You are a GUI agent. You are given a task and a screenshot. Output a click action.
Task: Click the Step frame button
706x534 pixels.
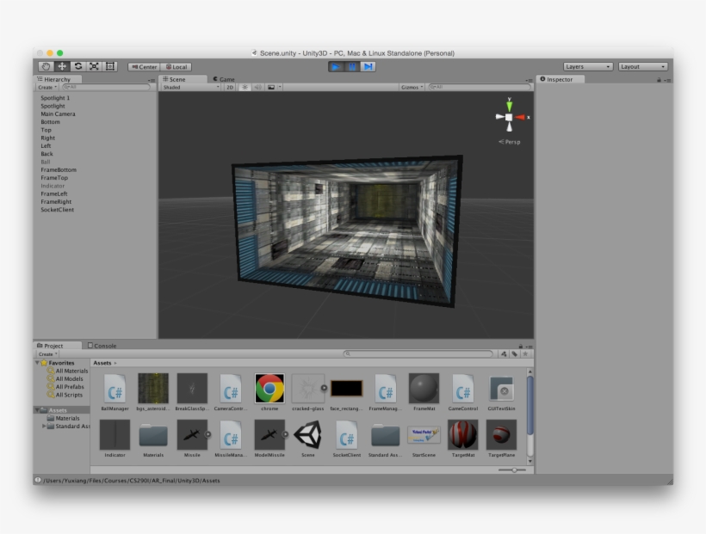pos(368,66)
